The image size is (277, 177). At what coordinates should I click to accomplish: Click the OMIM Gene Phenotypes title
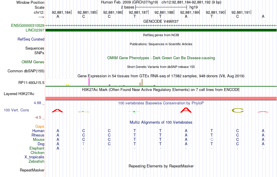tap(161, 58)
